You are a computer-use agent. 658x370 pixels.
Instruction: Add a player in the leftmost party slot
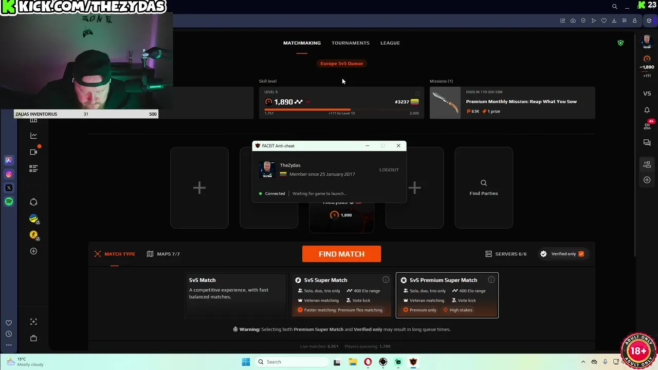pyautogui.click(x=199, y=188)
